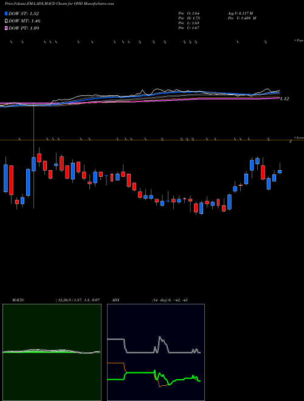
Task: Click the ADX panel heading
Action: click(116, 300)
